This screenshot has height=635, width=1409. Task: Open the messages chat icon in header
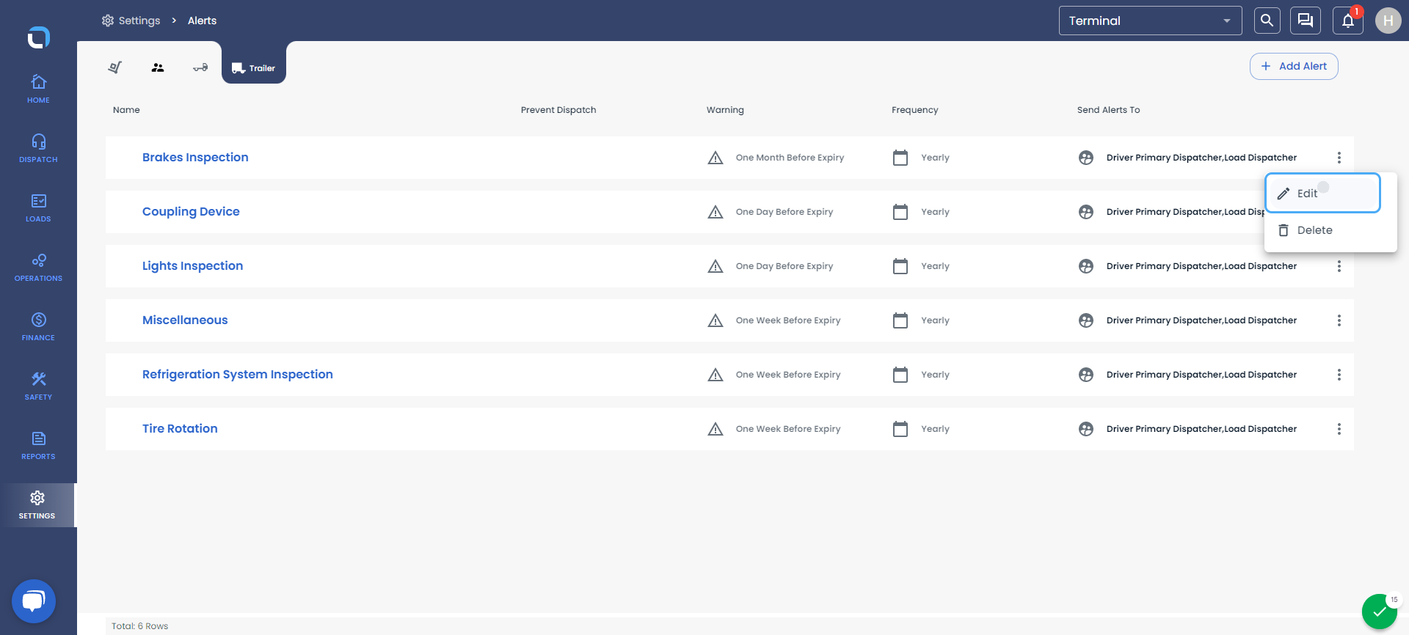tap(1306, 21)
